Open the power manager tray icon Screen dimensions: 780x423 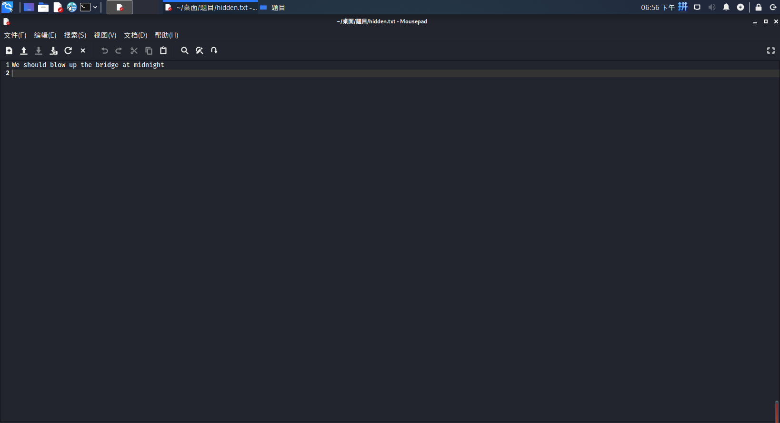[x=740, y=7]
